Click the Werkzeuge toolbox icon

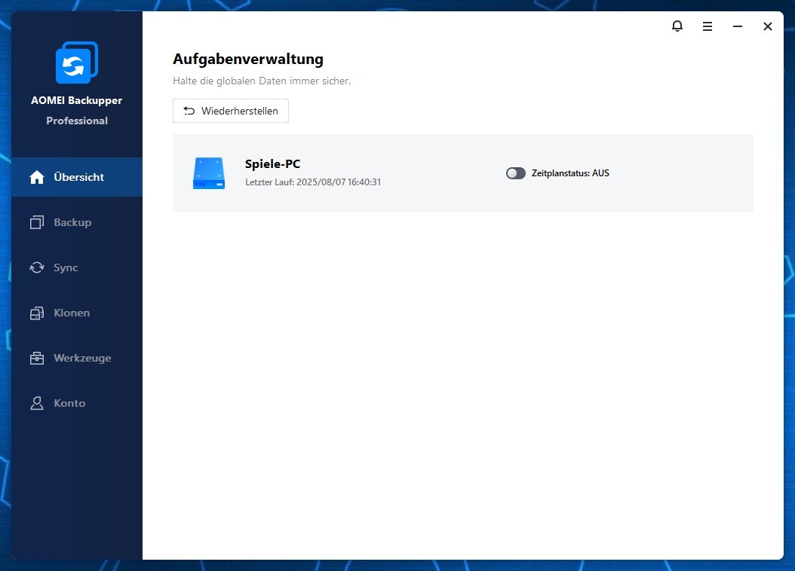36,358
